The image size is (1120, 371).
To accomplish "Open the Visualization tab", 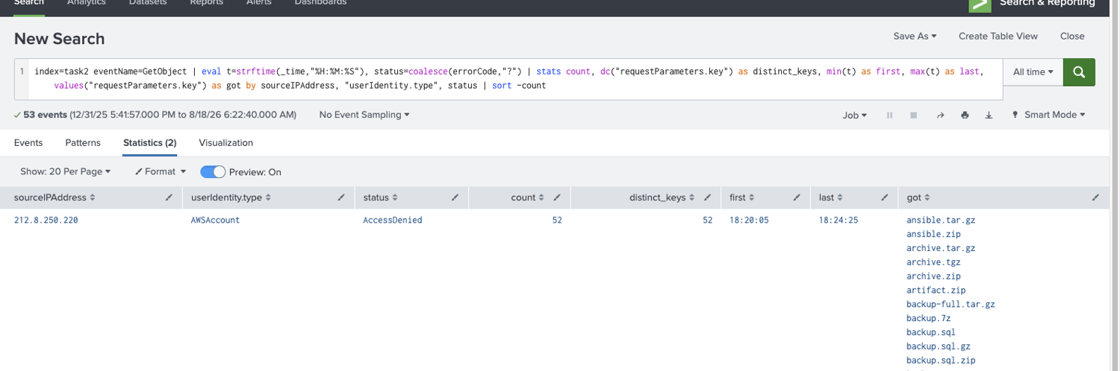I will coord(225,142).
